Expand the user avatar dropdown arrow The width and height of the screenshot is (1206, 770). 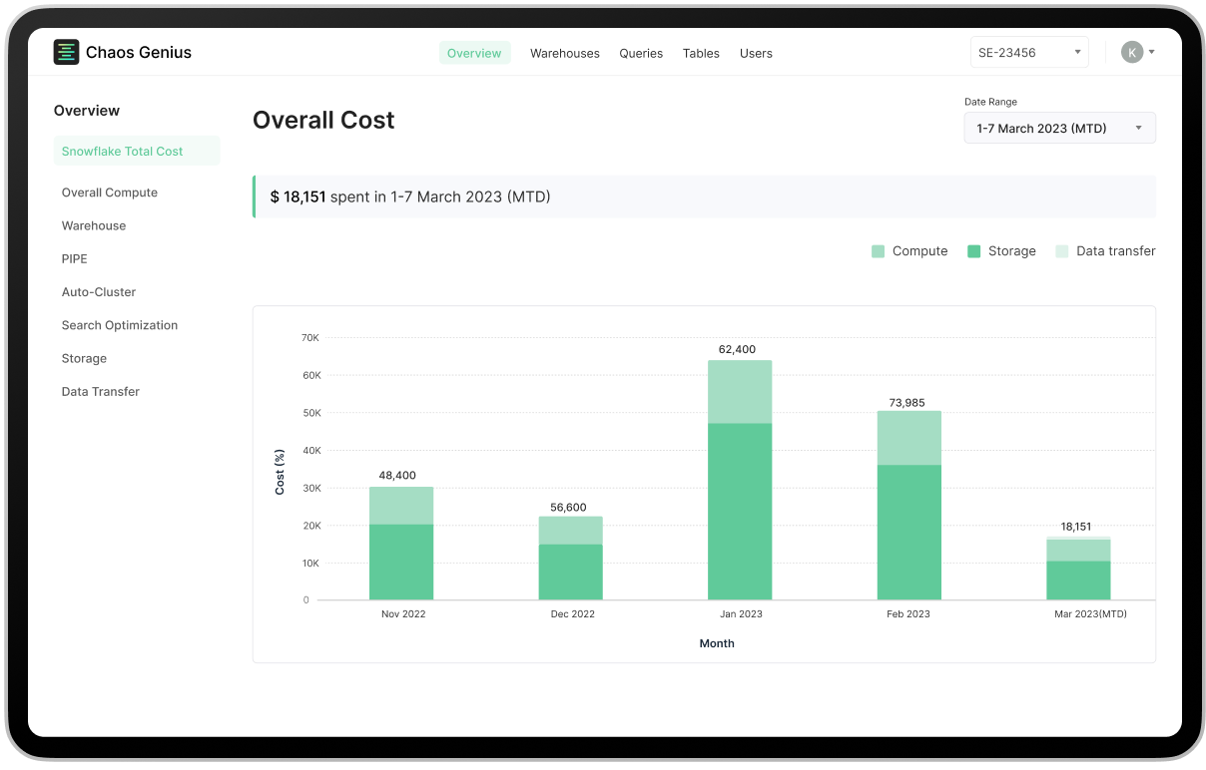tap(1150, 51)
